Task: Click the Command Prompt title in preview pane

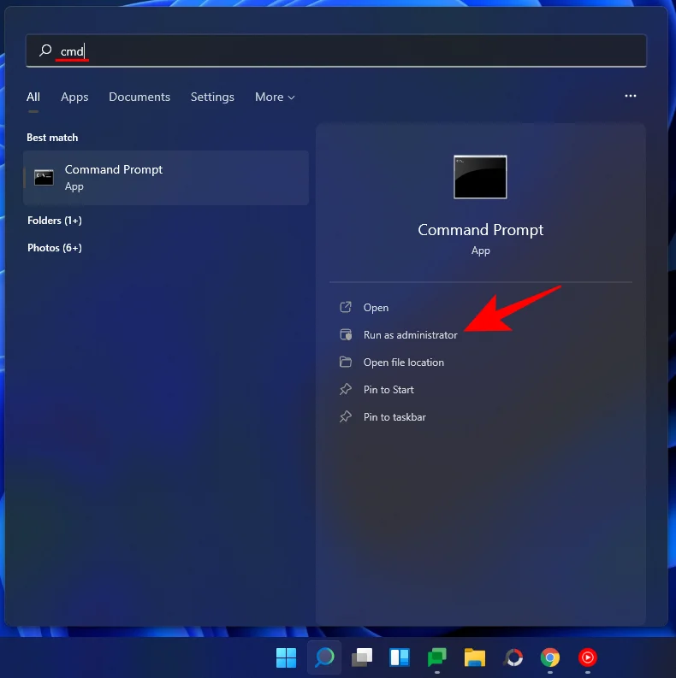Action: [480, 230]
